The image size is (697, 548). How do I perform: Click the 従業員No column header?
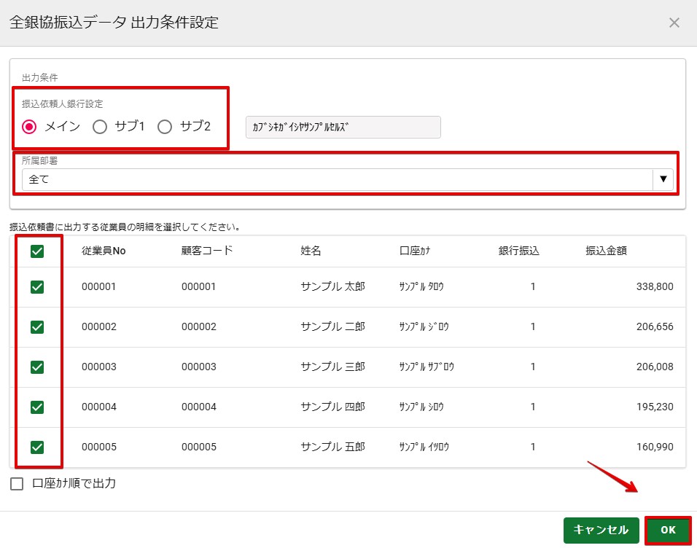[x=104, y=251]
